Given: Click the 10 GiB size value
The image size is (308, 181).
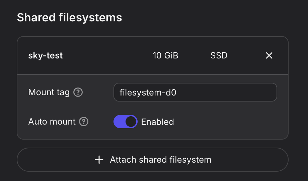Looking at the screenshot, I should coord(165,55).
